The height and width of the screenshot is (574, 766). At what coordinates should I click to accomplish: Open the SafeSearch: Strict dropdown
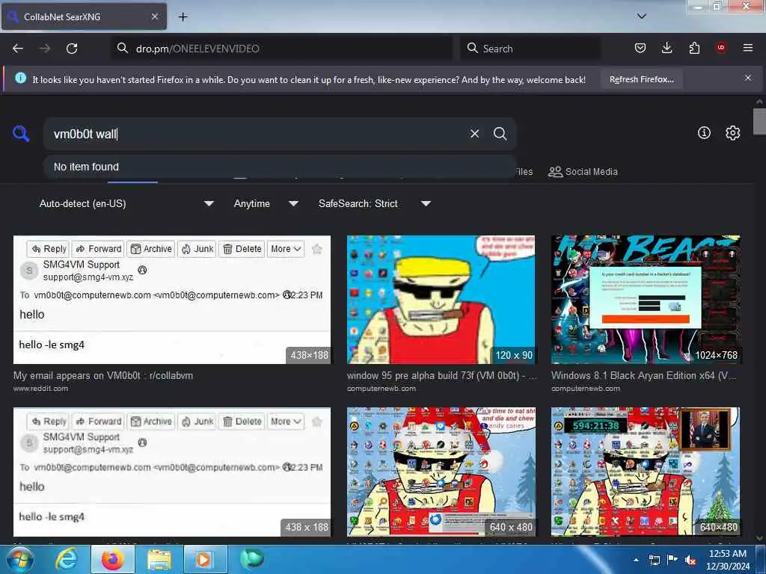tap(374, 203)
